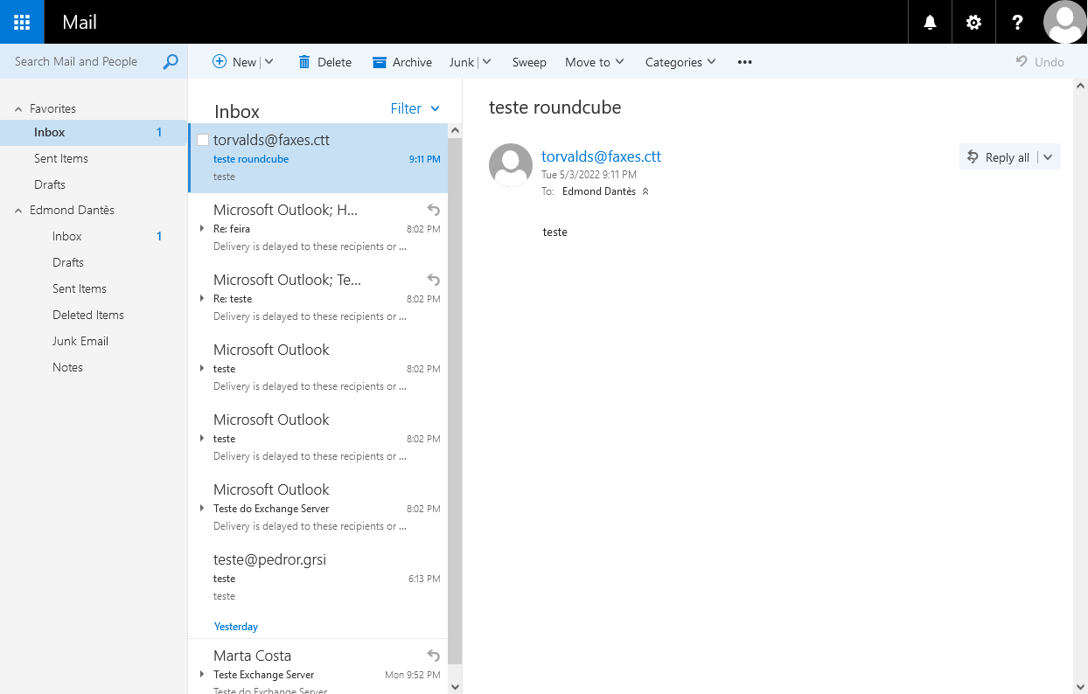Image resolution: width=1088 pixels, height=694 pixels.
Task: Open the app launcher grid icon
Action: click(22, 22)
